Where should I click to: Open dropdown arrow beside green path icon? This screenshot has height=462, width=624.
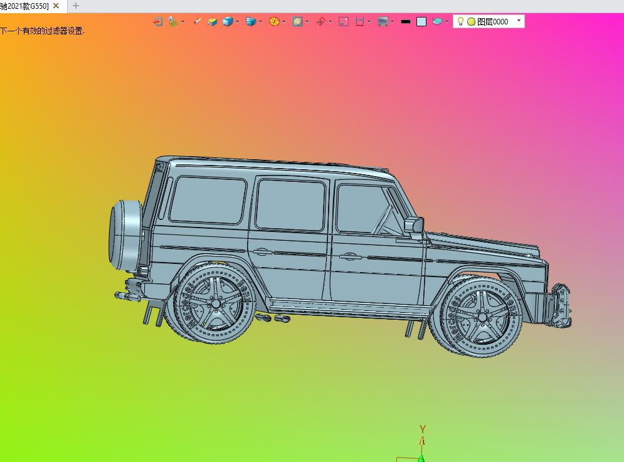pyautogui.click(x=182, y=21)
